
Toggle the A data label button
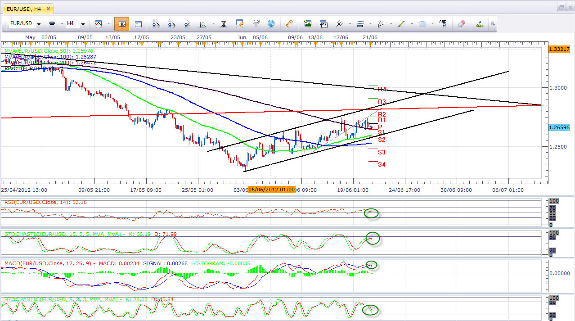[138, 23]
